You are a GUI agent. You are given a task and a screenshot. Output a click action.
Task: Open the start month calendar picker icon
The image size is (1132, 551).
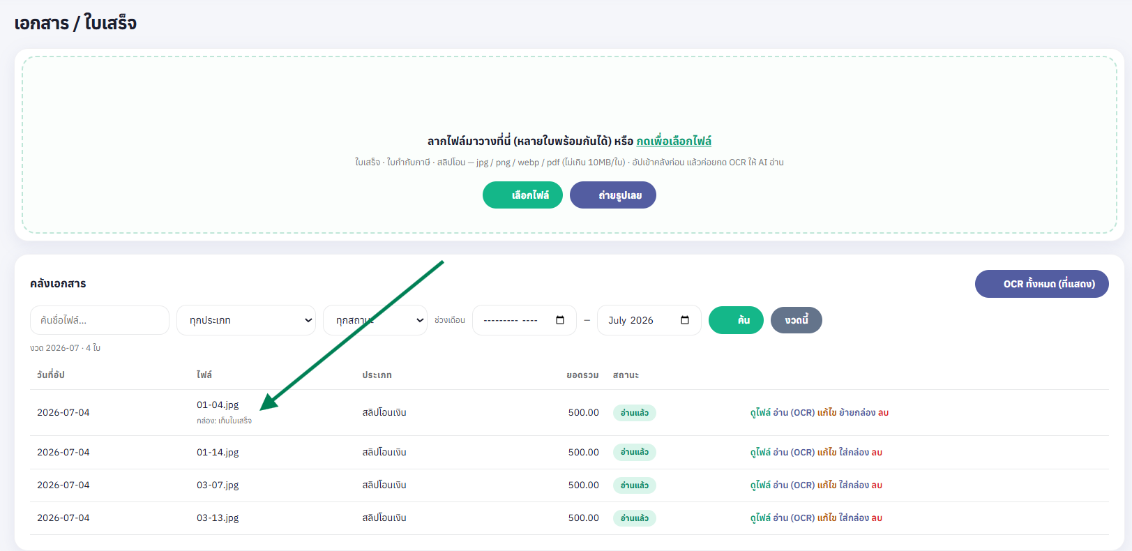coord(560,320)
